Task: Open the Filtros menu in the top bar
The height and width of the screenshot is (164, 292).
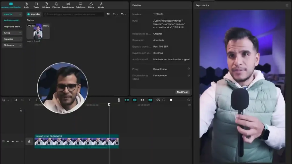Action: tap(91, 5)
